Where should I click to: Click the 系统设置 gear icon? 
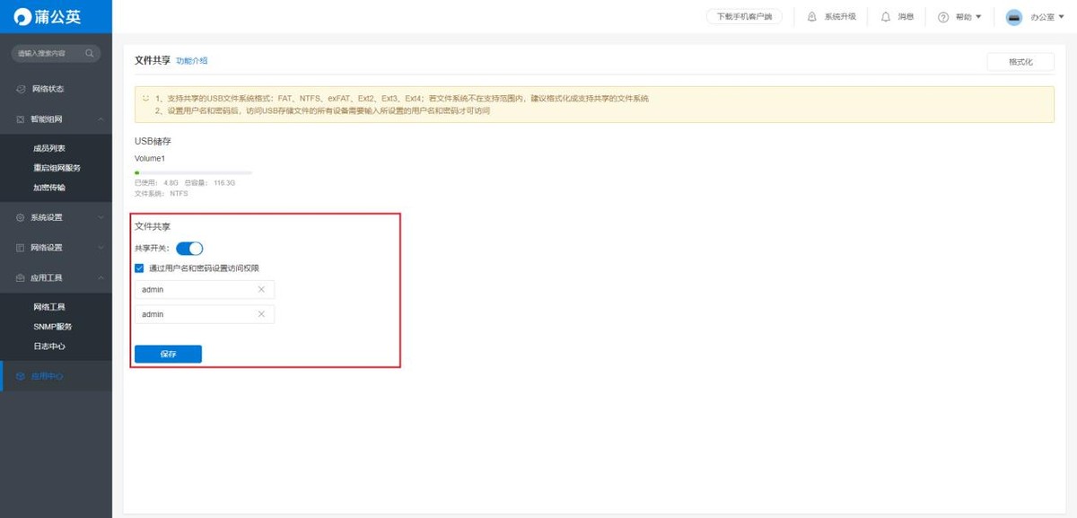click(x=22, y=217)
